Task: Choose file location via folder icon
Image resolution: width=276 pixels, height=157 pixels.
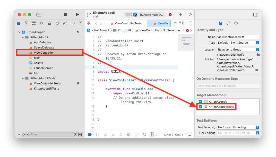Action: [x=258, y=55]
